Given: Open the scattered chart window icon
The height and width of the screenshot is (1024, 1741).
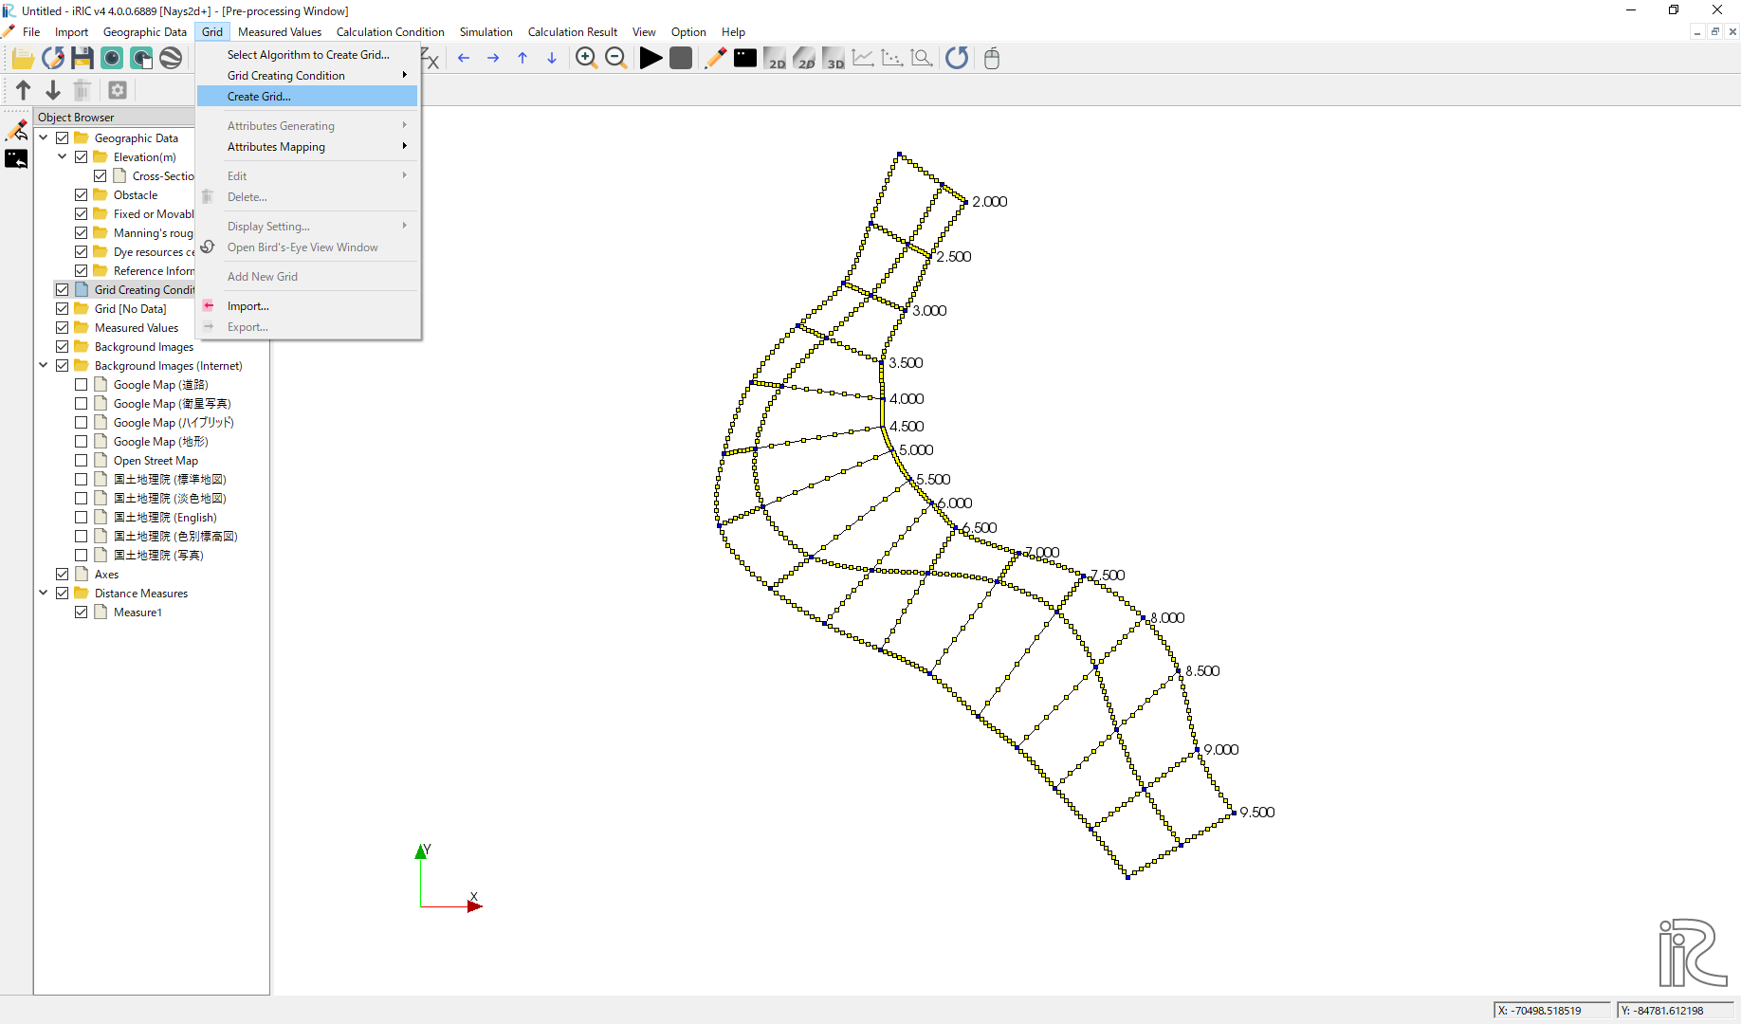Looking at the screenshot, I should (x=892, y=59).
